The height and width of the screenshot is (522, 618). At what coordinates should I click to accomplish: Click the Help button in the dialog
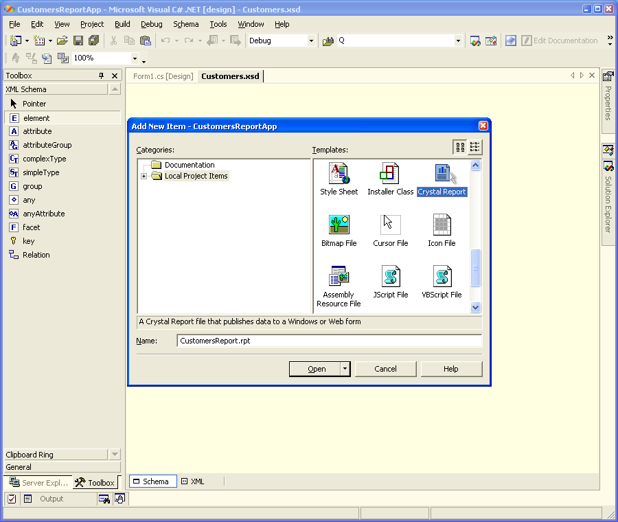tap(450, 369)
